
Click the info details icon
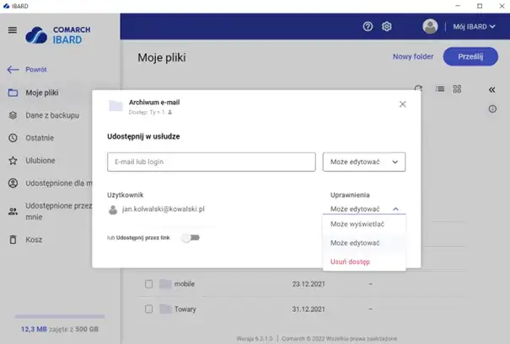[492, 108]
